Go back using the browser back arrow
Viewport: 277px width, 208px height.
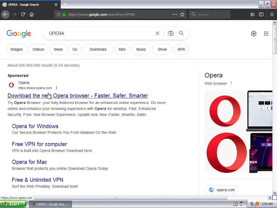5,14
